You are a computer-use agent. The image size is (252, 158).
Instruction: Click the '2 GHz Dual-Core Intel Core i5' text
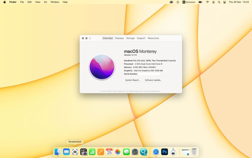pyautogui.click(x=148, y=64)
